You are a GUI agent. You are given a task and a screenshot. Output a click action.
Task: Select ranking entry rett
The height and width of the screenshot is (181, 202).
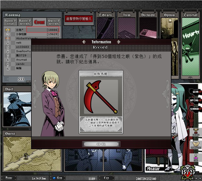[x=19, y=43]
